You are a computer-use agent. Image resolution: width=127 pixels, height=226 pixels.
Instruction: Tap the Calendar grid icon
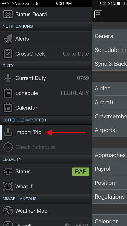coord(8,108)
